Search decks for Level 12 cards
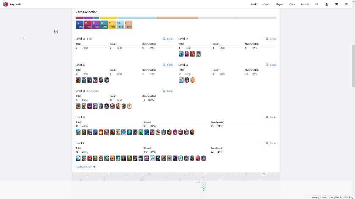 pos(271,65)
